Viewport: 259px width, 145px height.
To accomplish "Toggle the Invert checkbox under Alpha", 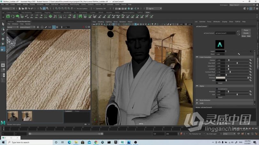I will pyautogui.click(x=217, y=97).
